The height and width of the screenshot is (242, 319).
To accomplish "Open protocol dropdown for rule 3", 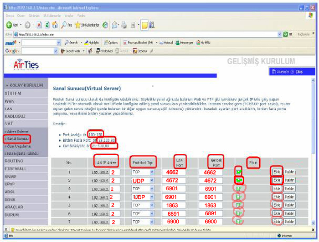I will tap(152, 189).
